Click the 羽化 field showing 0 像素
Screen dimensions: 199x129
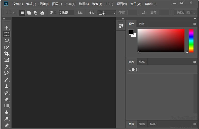67,13
